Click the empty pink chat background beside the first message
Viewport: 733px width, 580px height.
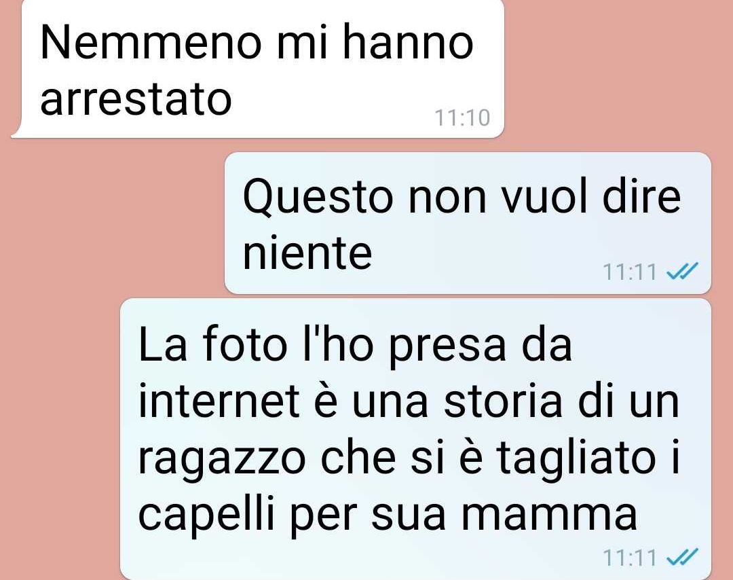(617, 70)
